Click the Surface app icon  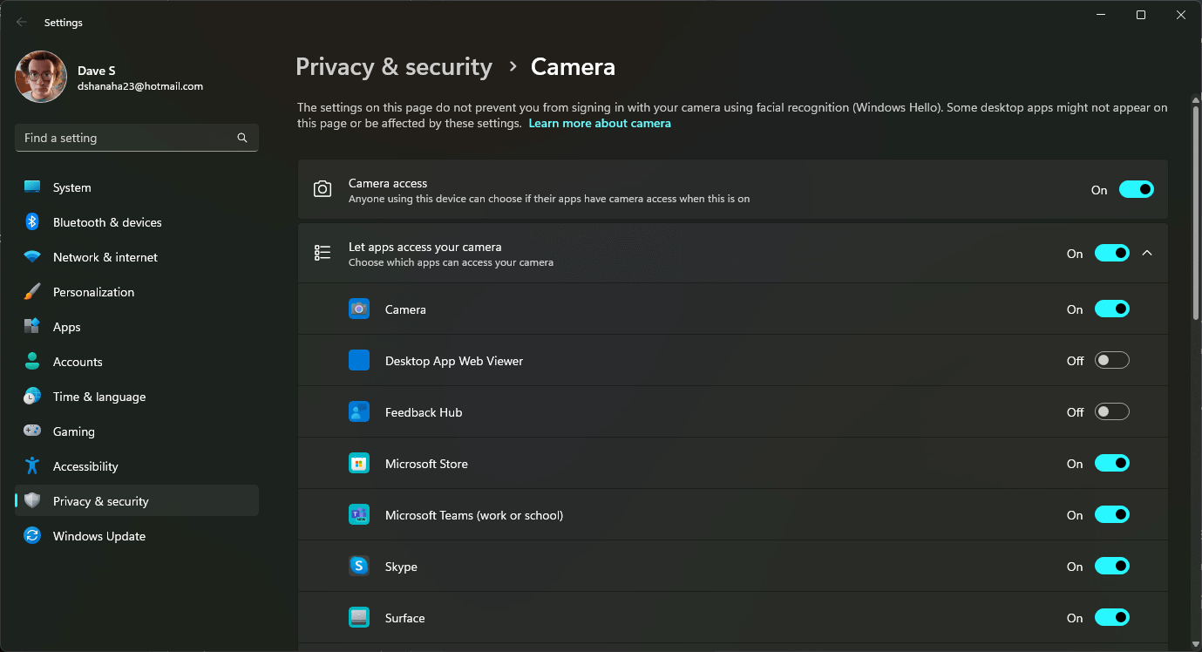[359, 618]
